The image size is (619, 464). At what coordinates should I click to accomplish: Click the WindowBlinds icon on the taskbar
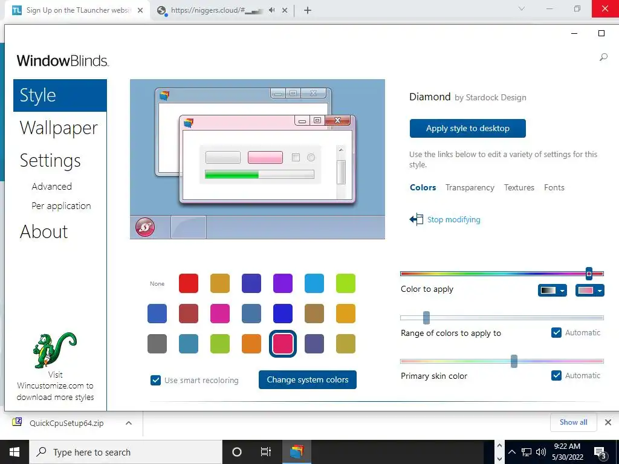tap(296, 452)
